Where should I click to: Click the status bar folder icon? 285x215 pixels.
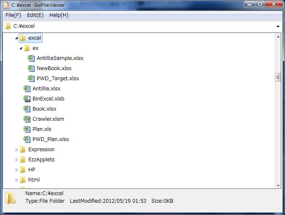coord(10,198)
